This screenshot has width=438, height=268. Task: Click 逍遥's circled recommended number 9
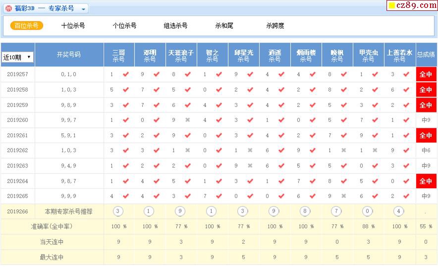click(x=274, y=212)
